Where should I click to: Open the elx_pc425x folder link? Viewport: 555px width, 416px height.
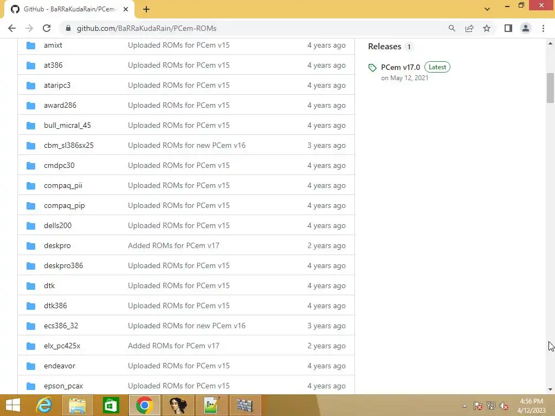pyautogui.click(x=62, y=346)
